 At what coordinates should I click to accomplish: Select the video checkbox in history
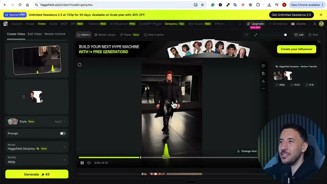pyautogui.click(x=80, y=65)
